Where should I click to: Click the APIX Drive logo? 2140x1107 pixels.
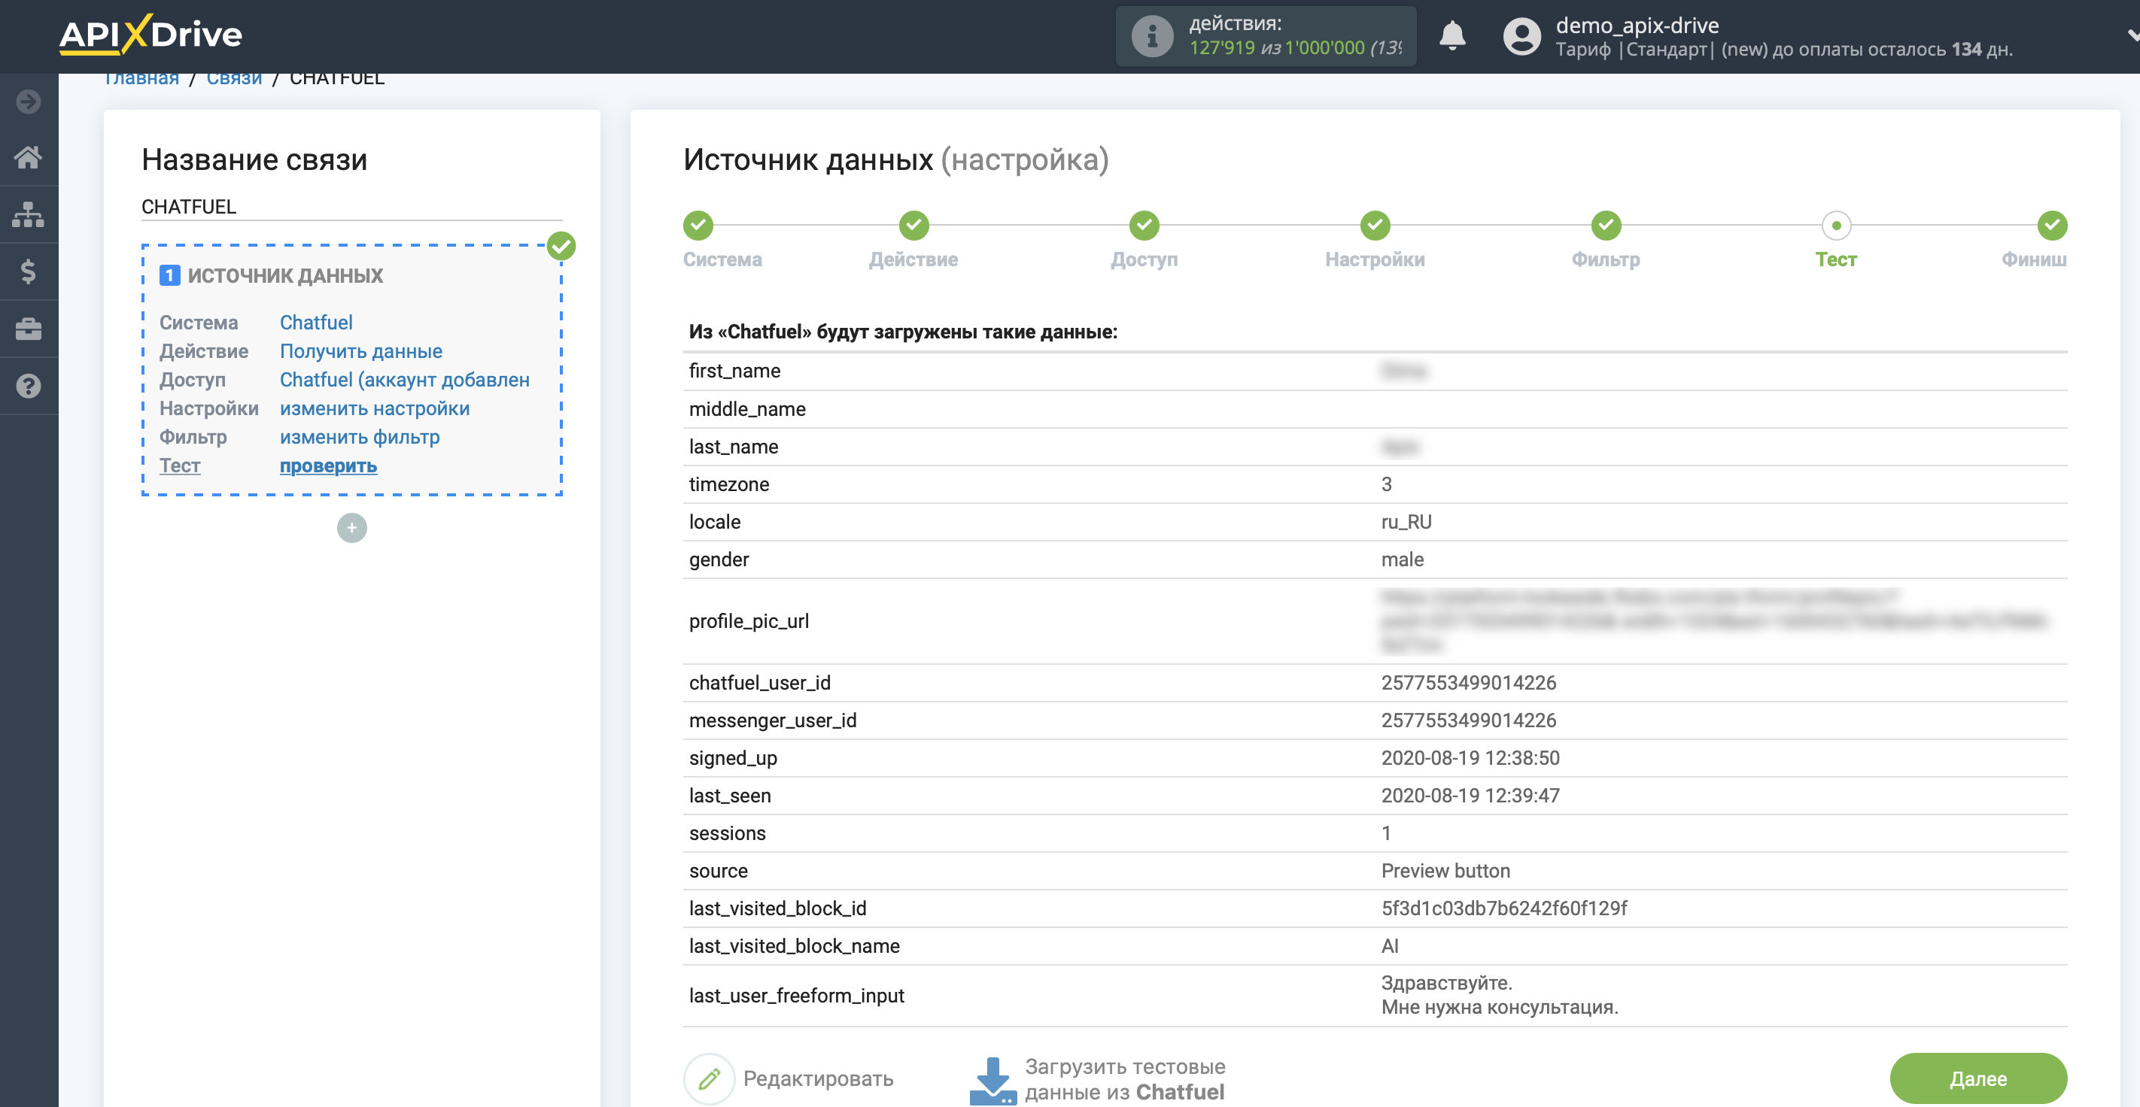pyautogui.click(x=150, y=35)
